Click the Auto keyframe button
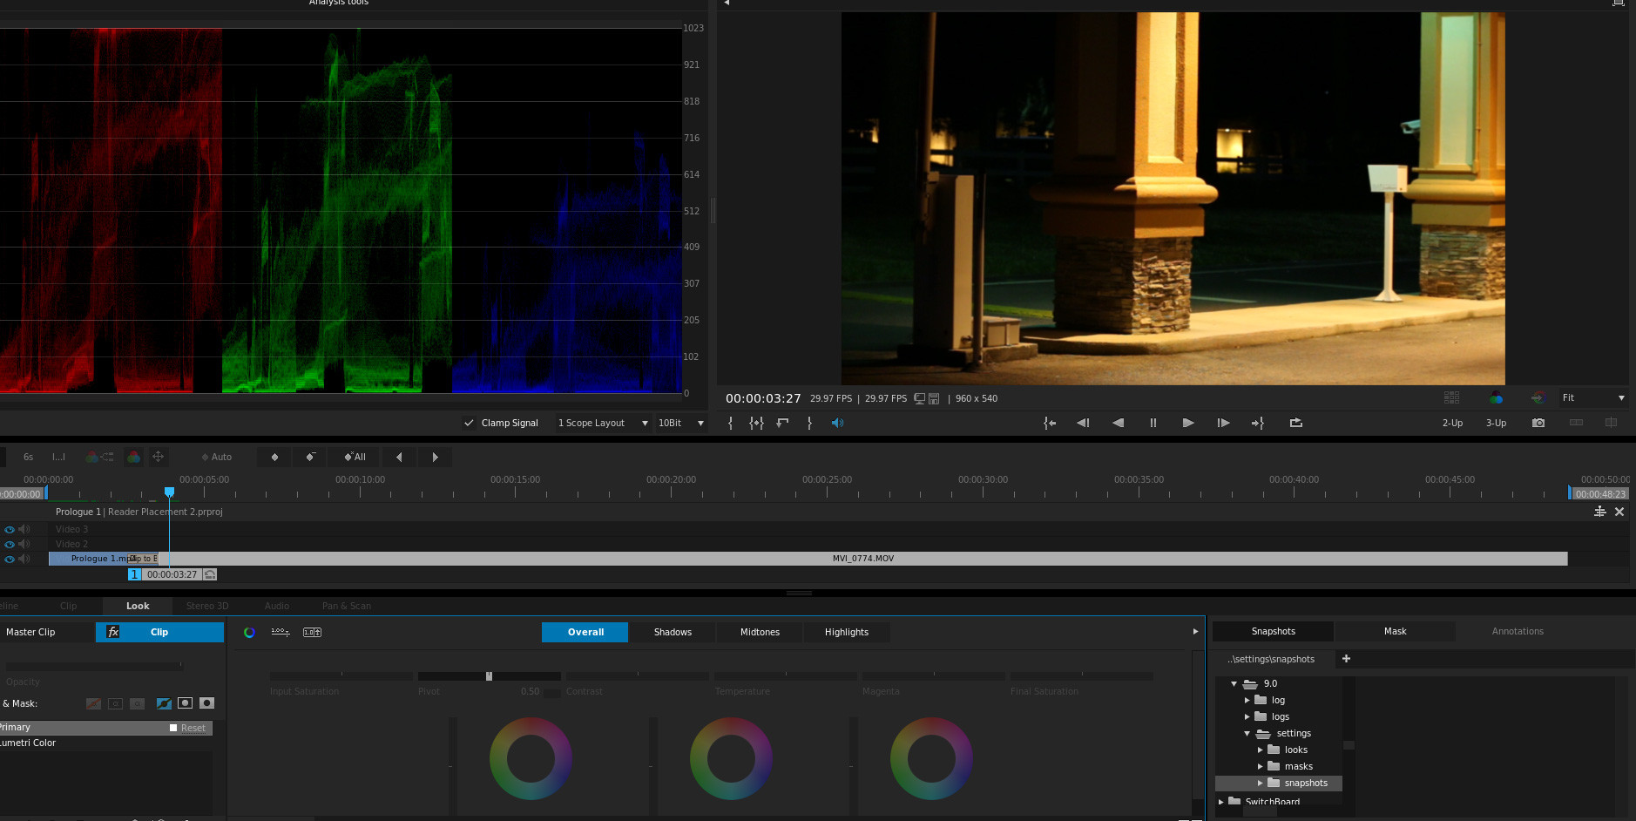The image size is (1636, 821). pos(217,457)
